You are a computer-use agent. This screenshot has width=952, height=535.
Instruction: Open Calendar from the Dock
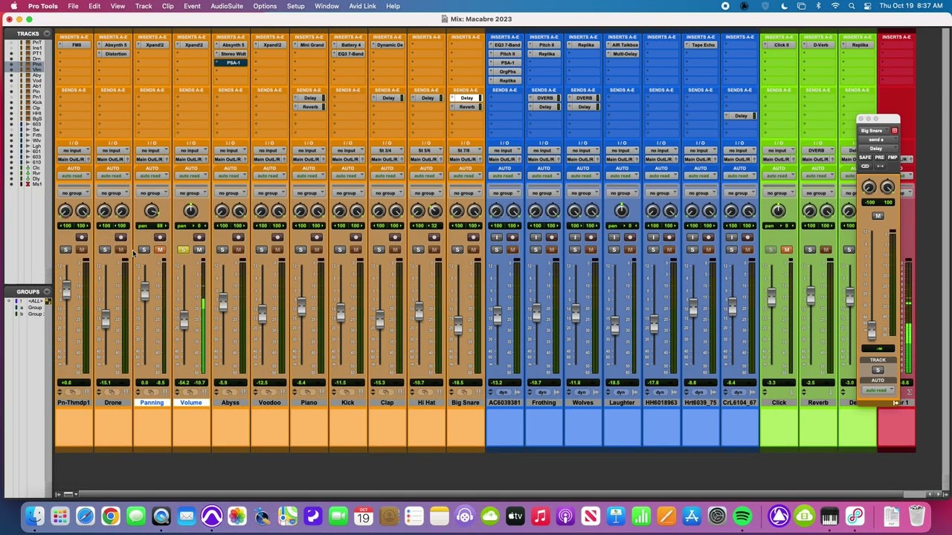click(363, 516)
